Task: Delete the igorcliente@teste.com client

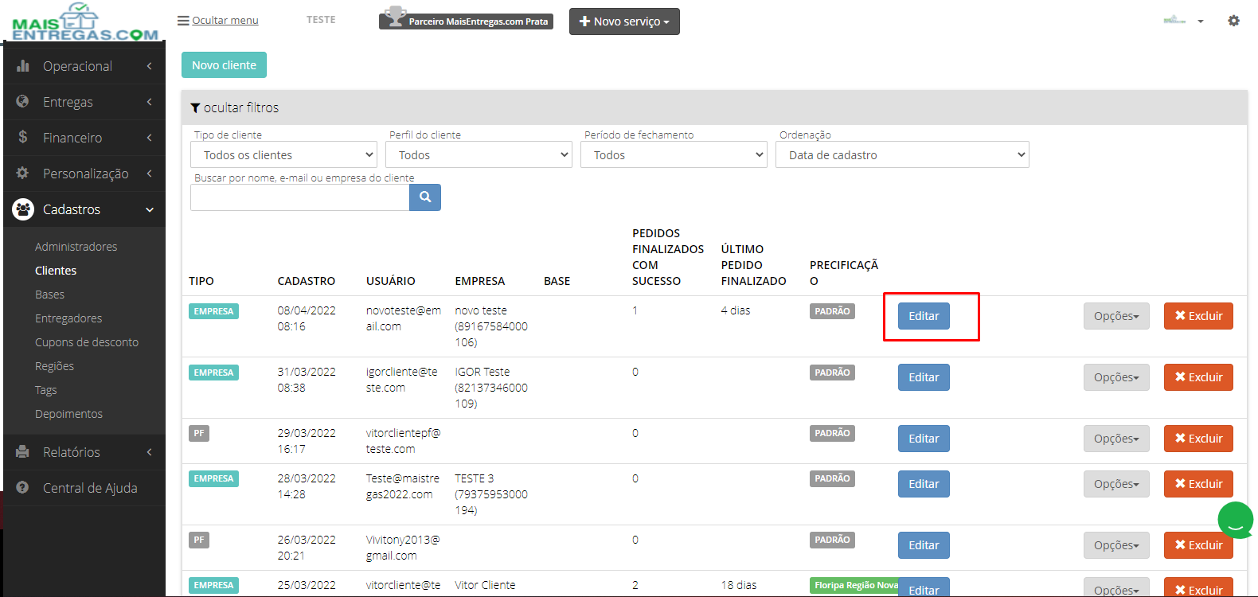Action: click(x=1198, y=377)
